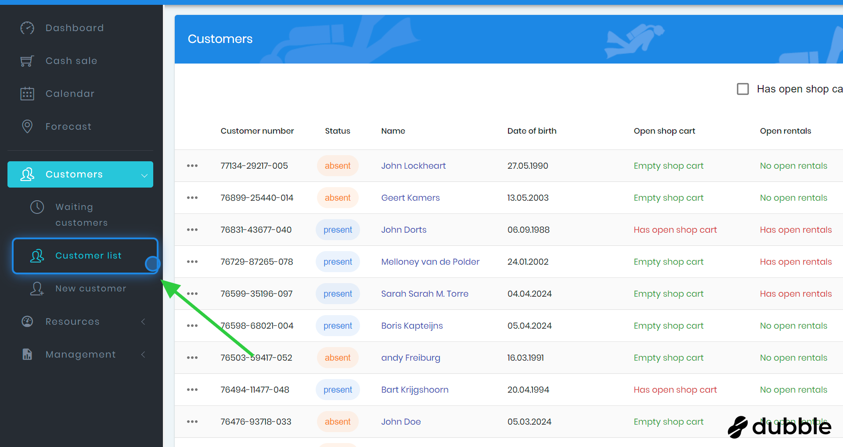Click John Dorts' Has open shop cart
This screenshot has width=843, height=447.
[x=675, y=230]
